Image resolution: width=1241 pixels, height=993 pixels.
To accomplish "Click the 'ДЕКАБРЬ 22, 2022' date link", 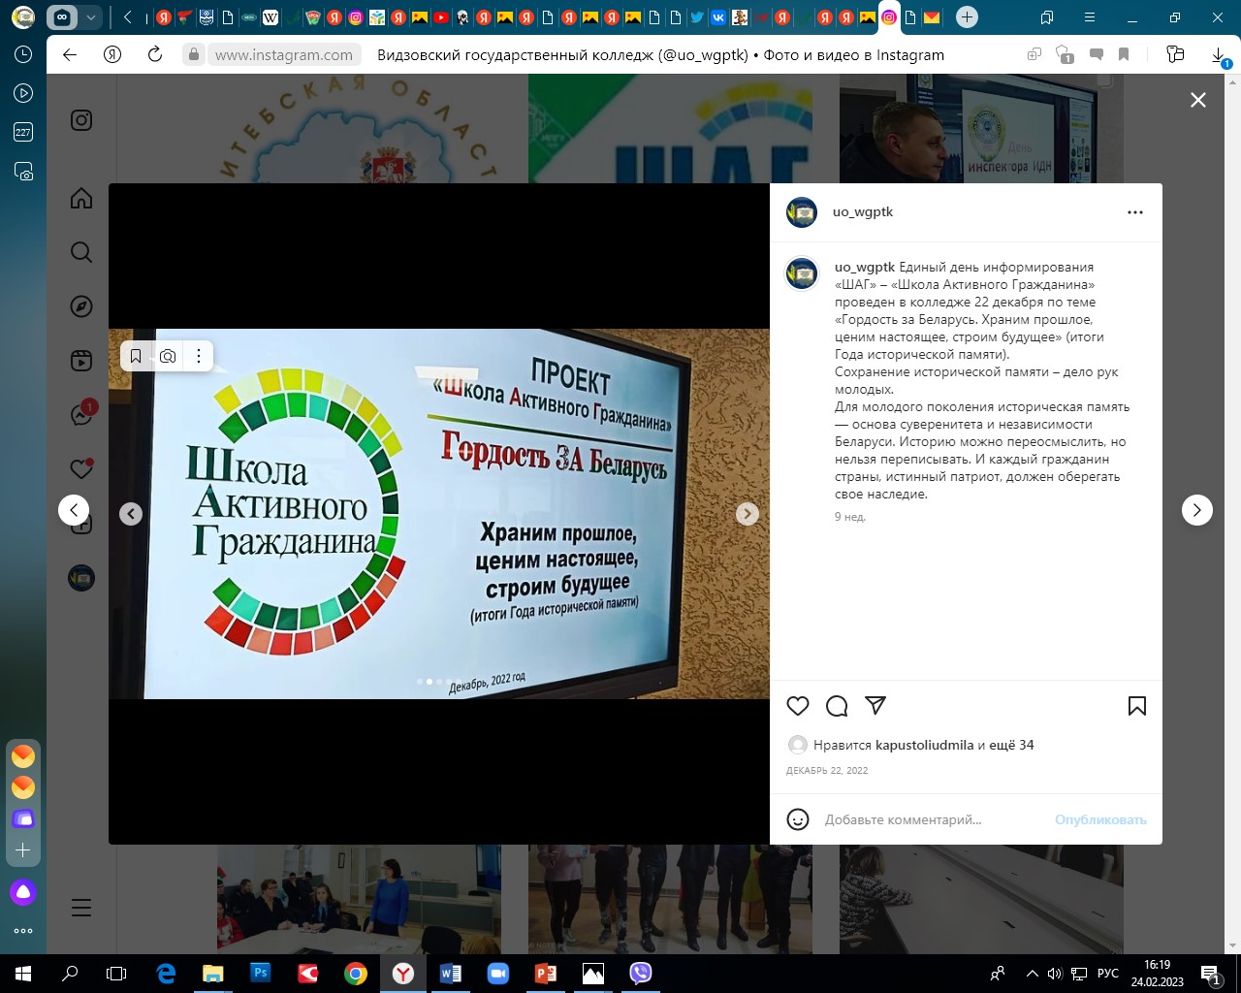I will (x=827, y=770).
